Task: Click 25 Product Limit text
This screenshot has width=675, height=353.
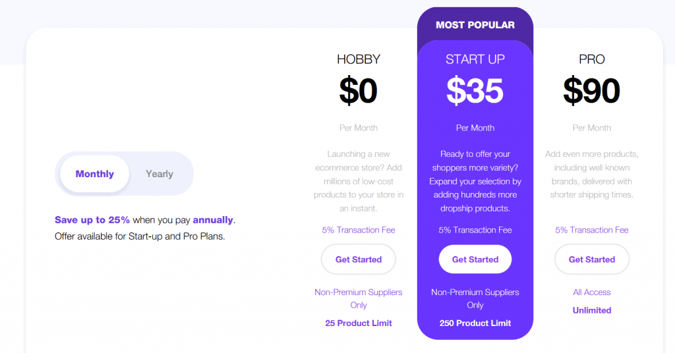Action: (358, 323)
